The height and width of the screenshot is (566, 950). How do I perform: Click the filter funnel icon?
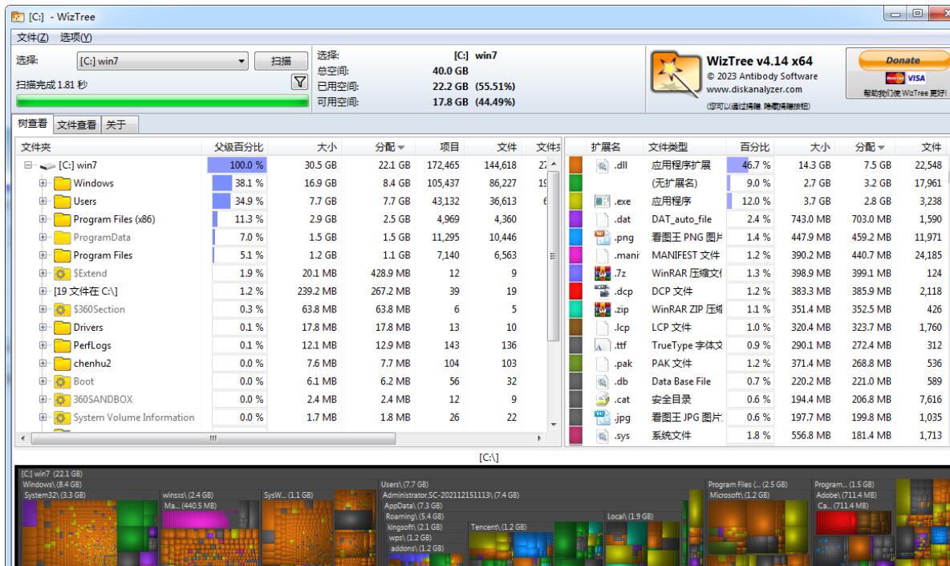pyautogui.click(x=299, y=82)
